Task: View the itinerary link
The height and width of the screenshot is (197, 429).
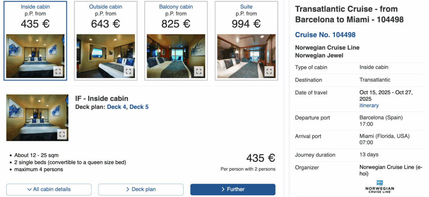Action: coord(369,106)
